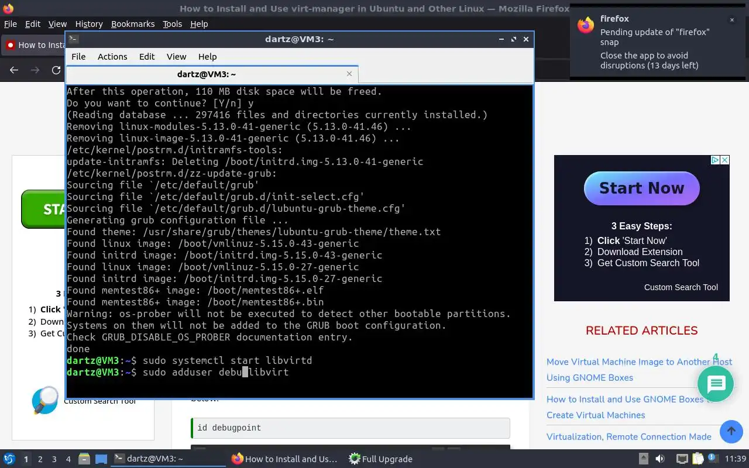Switch to workspace 3 in the taskbar pager
This screenshot has height=468, width=749.
54,459
